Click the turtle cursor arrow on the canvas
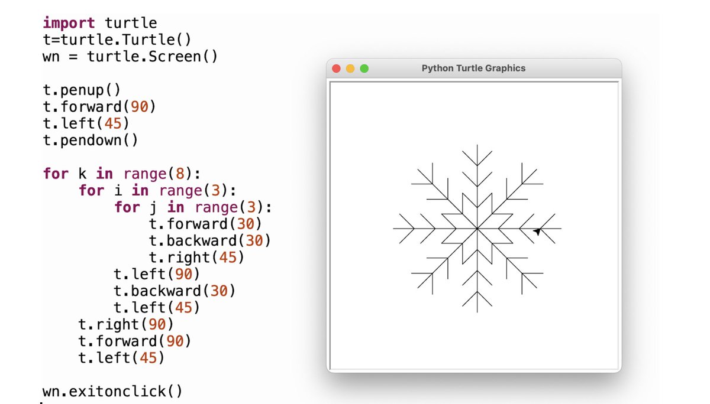Image resolution: width=710 pixels, height=404 pixels. pyautogui.click(x=537, y=231)
